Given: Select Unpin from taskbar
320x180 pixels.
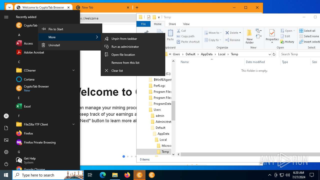Looking at the screenshot, I should tap(133, 38).
